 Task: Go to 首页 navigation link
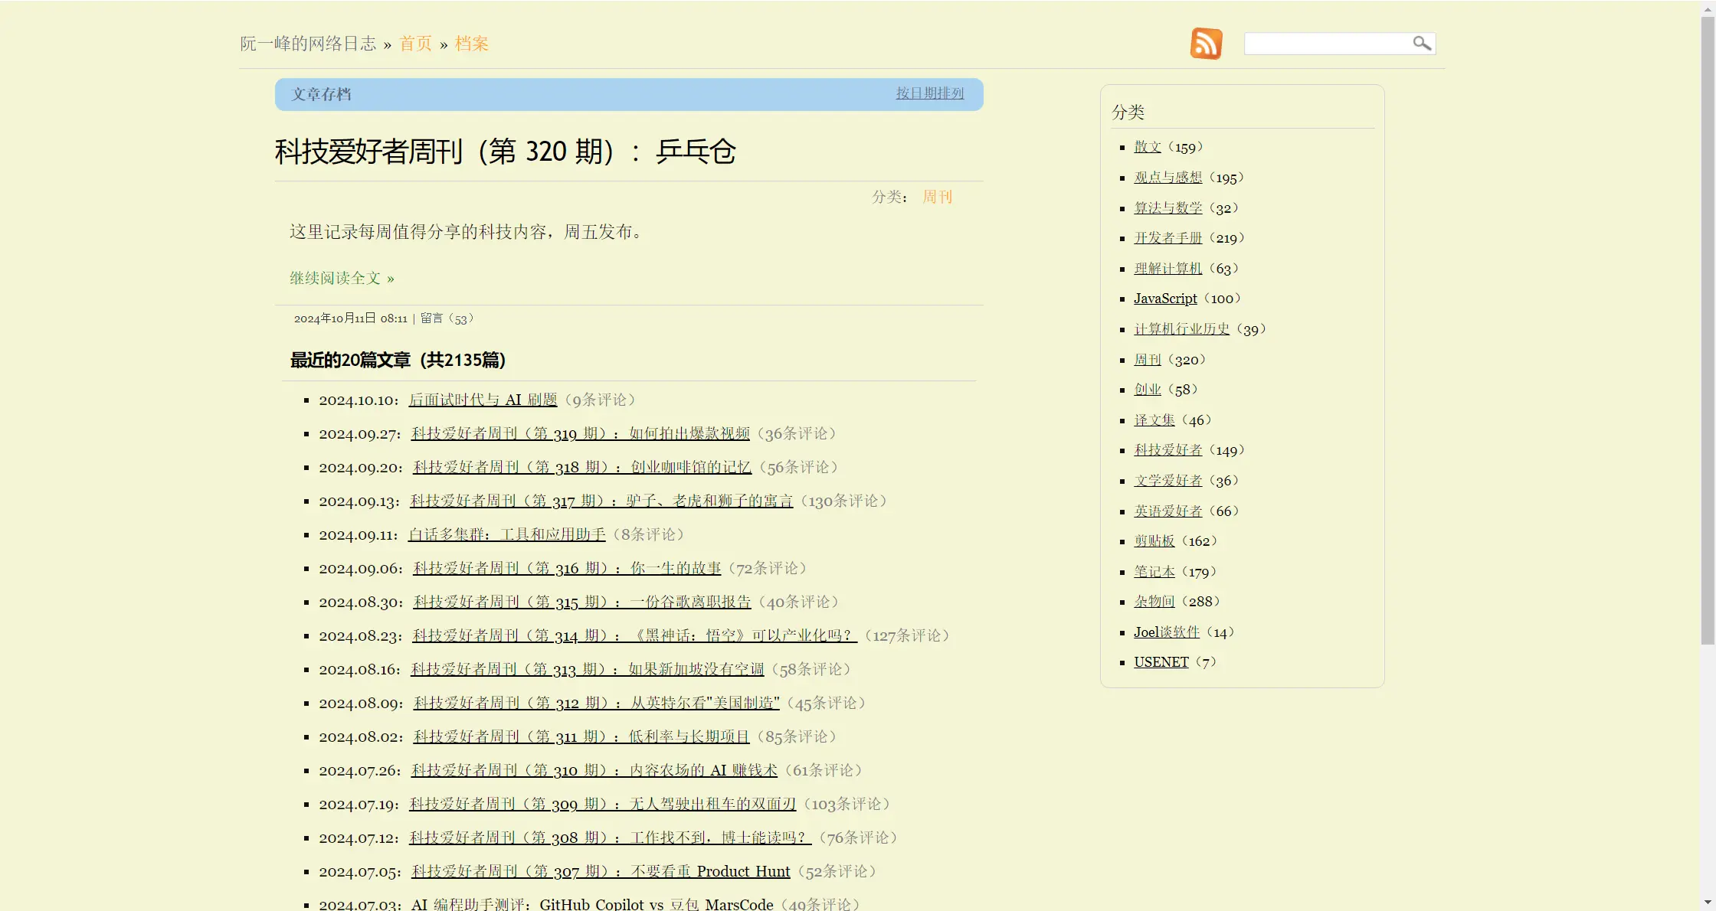415,44
